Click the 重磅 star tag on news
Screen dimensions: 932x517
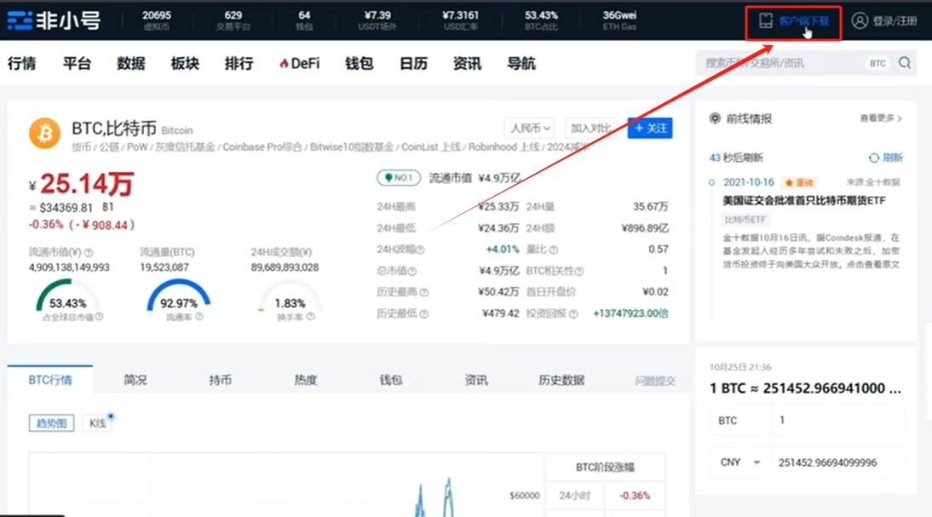pos(799,182)
